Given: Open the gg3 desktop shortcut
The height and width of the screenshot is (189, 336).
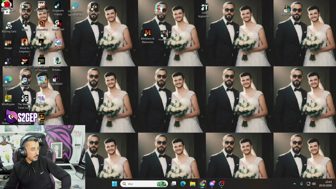Looking at the screenshot, I should coord(25,8).
